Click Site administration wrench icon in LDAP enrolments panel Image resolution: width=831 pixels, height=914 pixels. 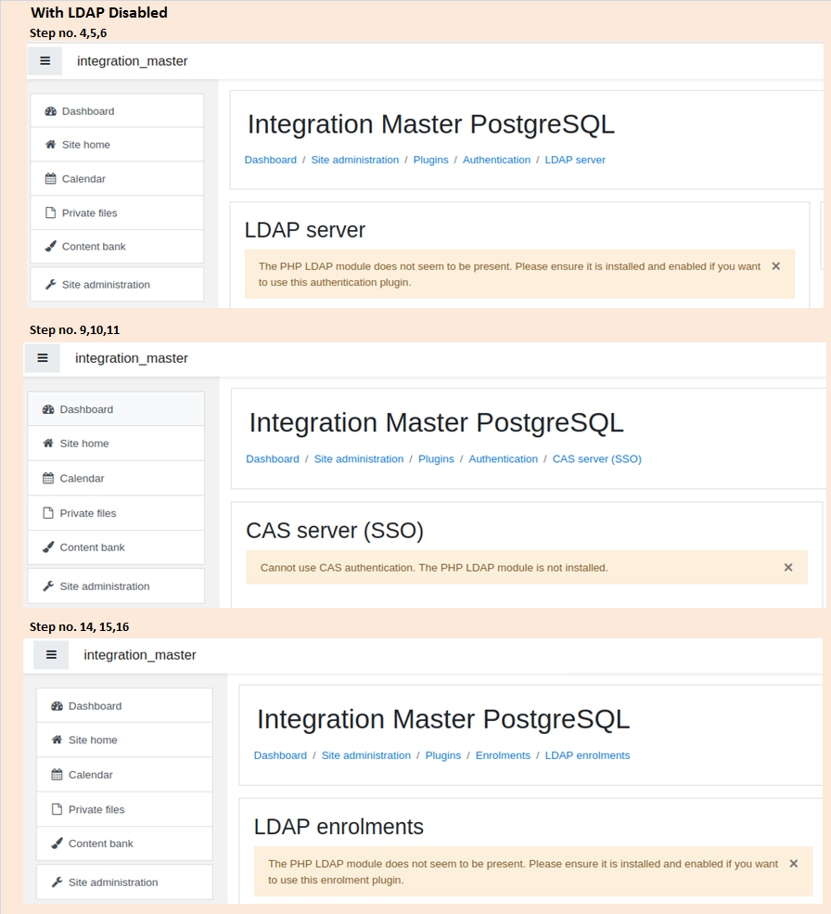58,882
